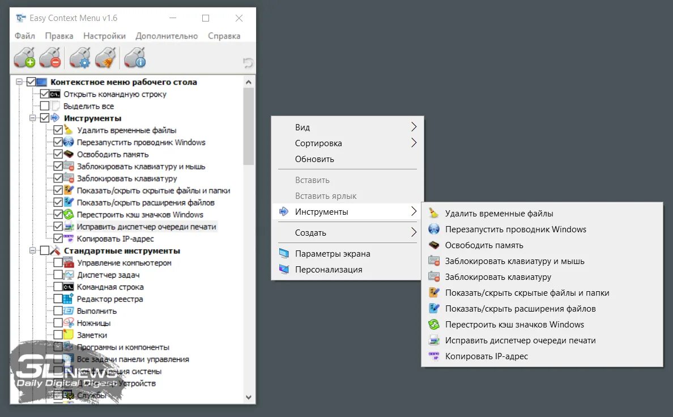
Task: Click the Ножницы scissors icon in tree
Action: 68,322
